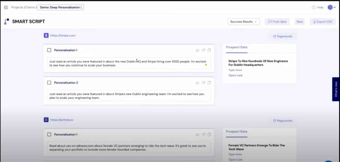The width and height of the screenshot is (340, 162).
Task: Open Link for Female VC Partners article
Action: [x=235, y=160]
